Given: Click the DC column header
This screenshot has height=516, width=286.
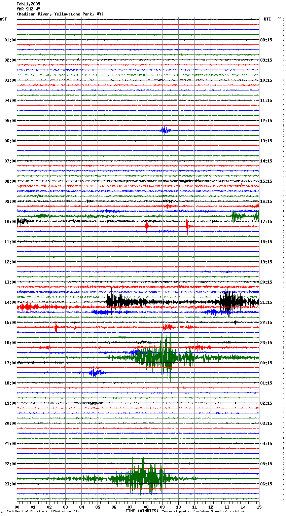Looking at the screenshot, I should click(279, 18).
